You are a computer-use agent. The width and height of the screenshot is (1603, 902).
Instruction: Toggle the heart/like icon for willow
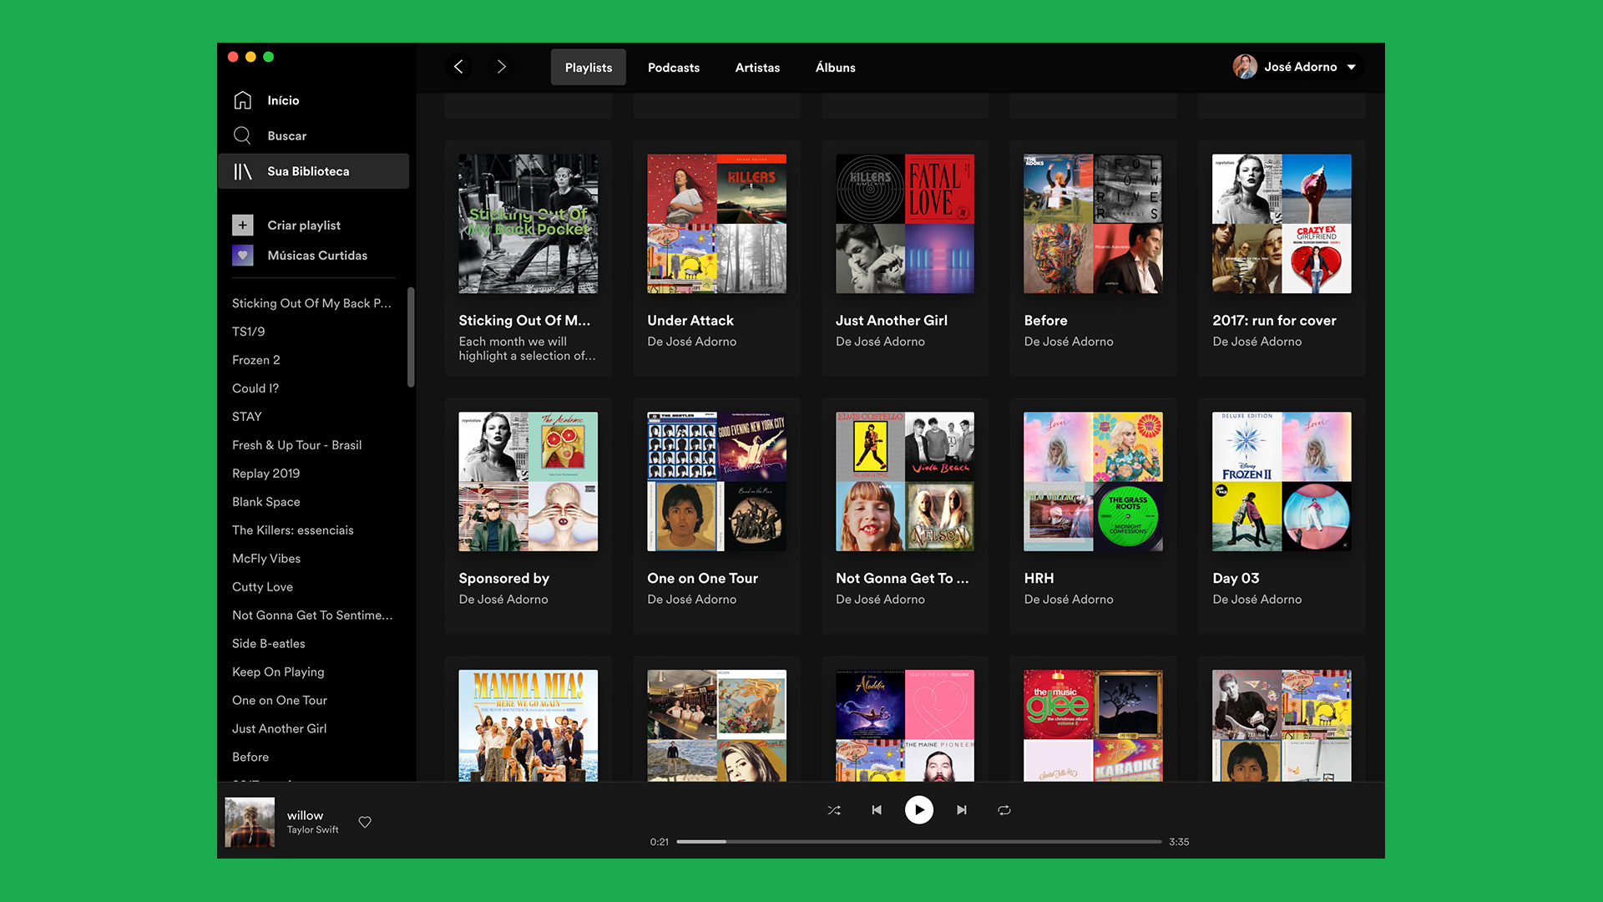pos(366,822)
